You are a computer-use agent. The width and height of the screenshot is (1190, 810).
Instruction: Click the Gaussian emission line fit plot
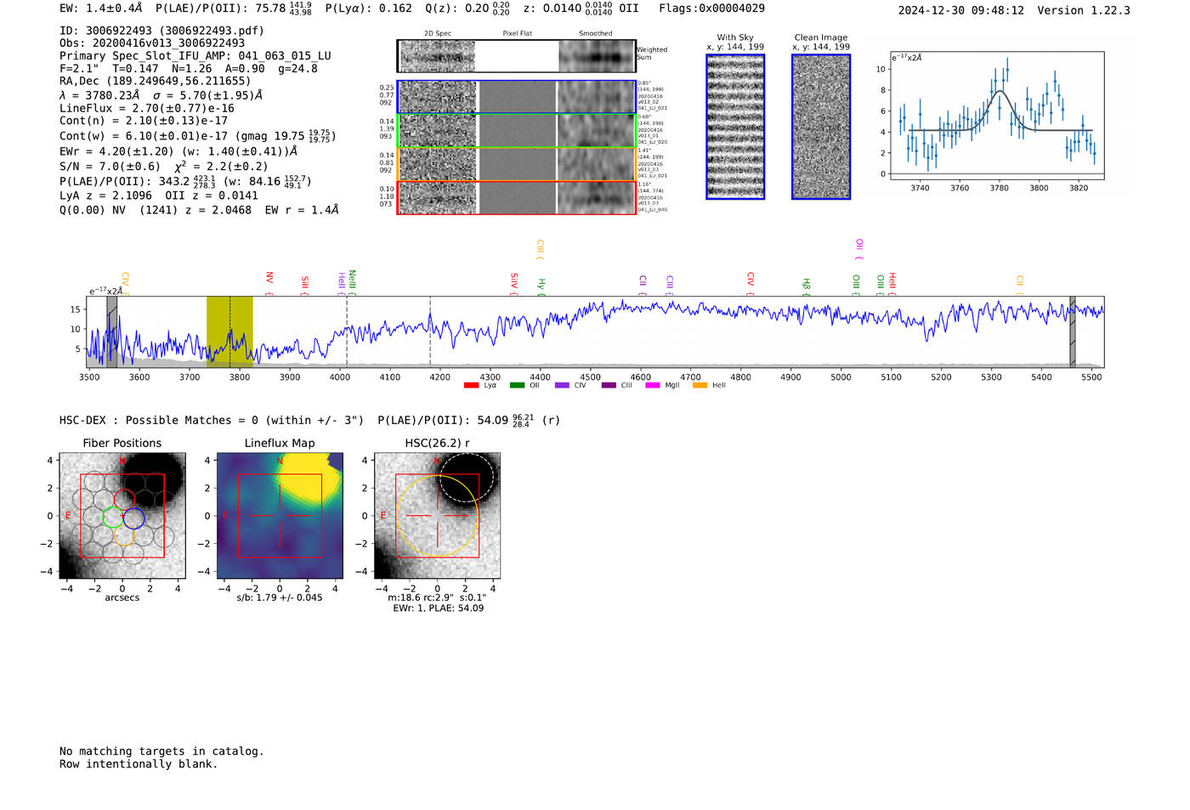[997, 116]
